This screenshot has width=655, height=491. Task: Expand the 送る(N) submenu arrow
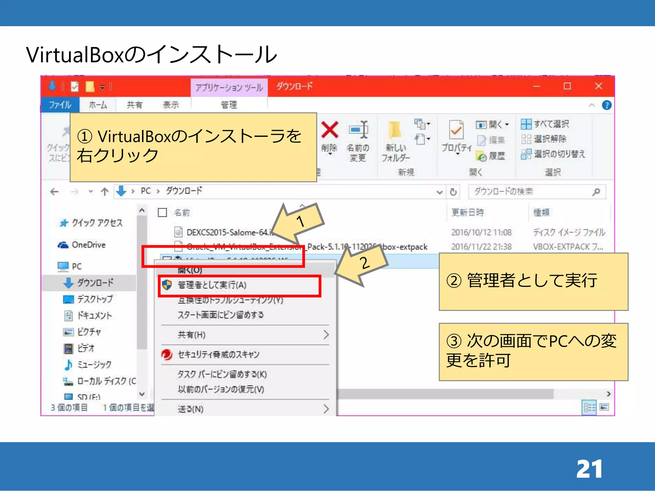[326, 409]
